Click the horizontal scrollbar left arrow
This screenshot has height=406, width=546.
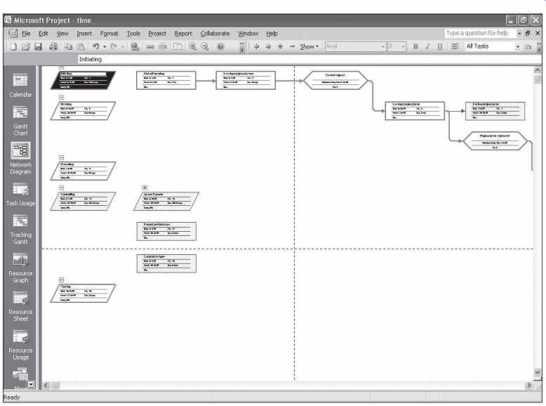[46, 385]
